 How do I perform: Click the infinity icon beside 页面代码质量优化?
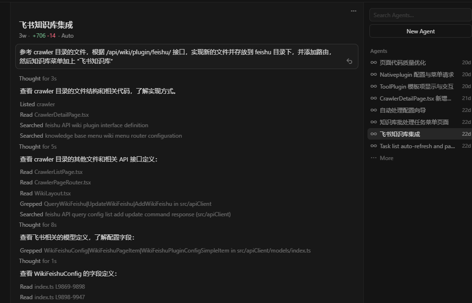[374, 62]
